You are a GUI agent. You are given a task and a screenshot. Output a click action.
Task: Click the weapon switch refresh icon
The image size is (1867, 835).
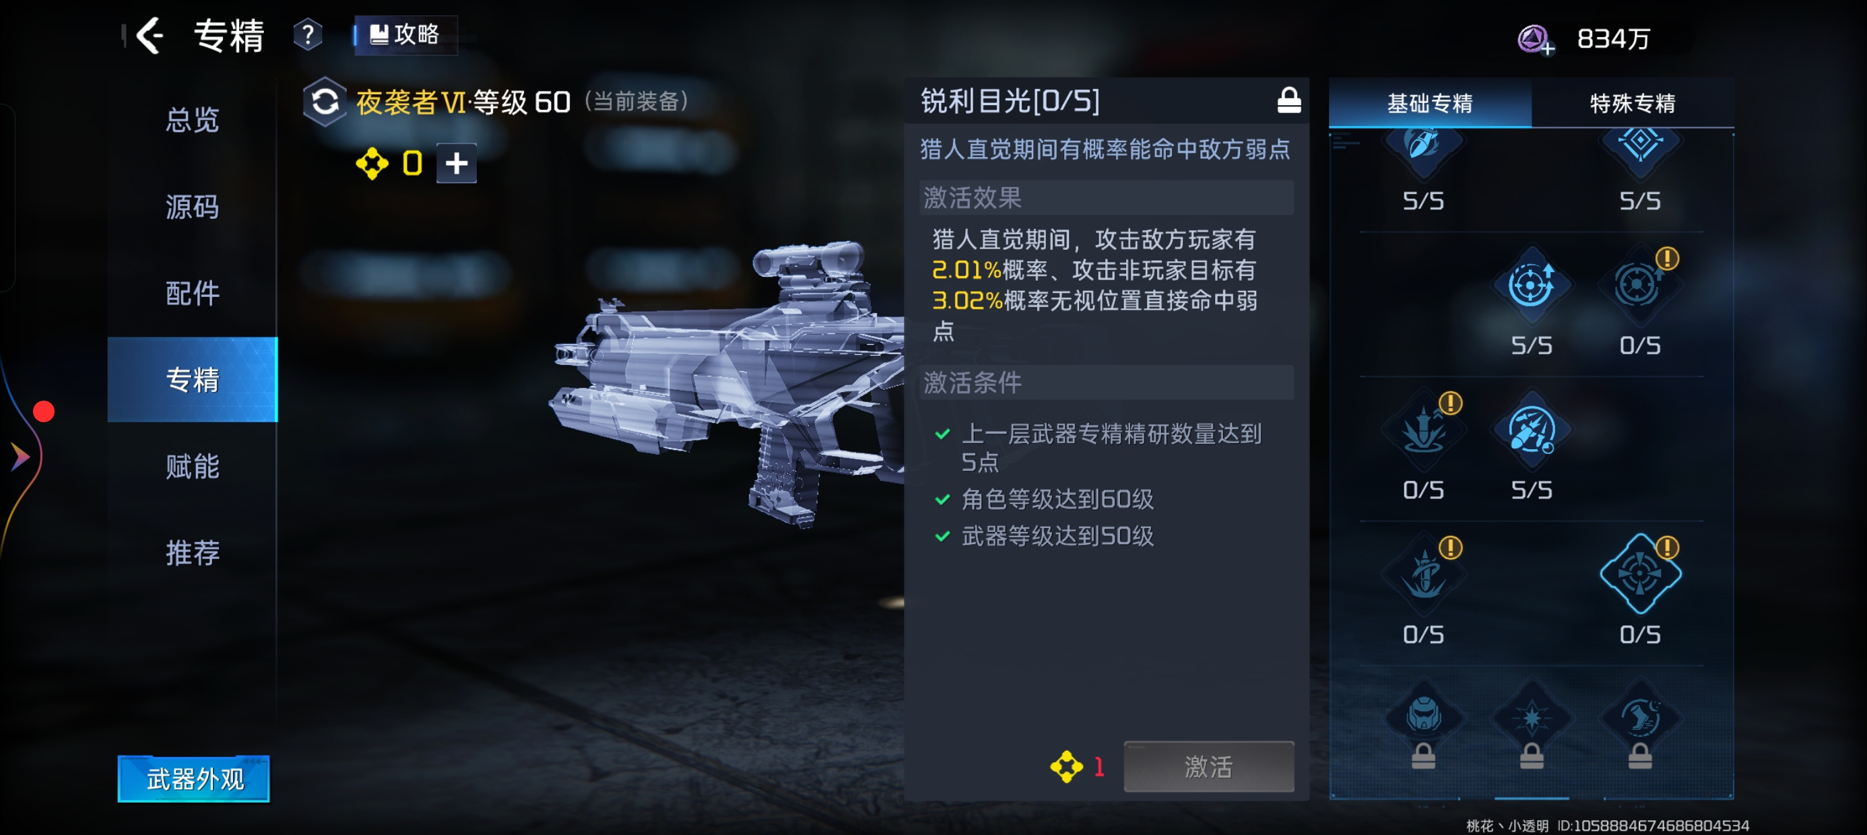coord(325,102)
